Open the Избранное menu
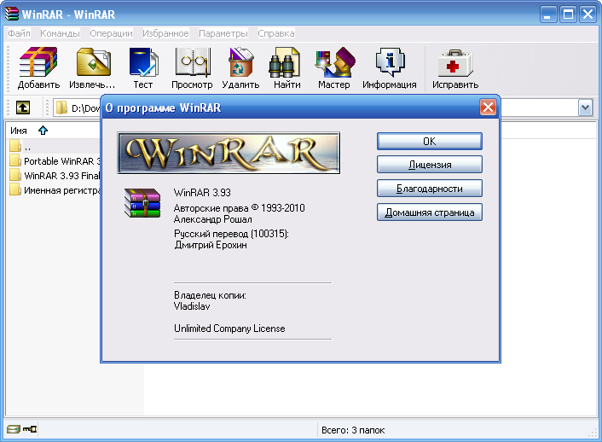The image size is (602, 442). [165, 33]
